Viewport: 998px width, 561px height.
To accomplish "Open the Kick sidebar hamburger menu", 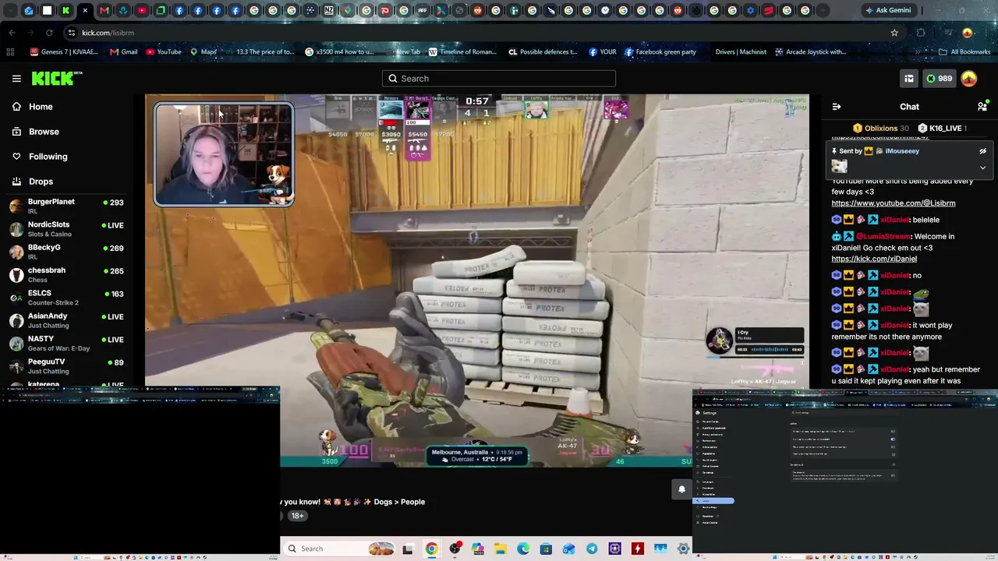I will click(16, 79).
